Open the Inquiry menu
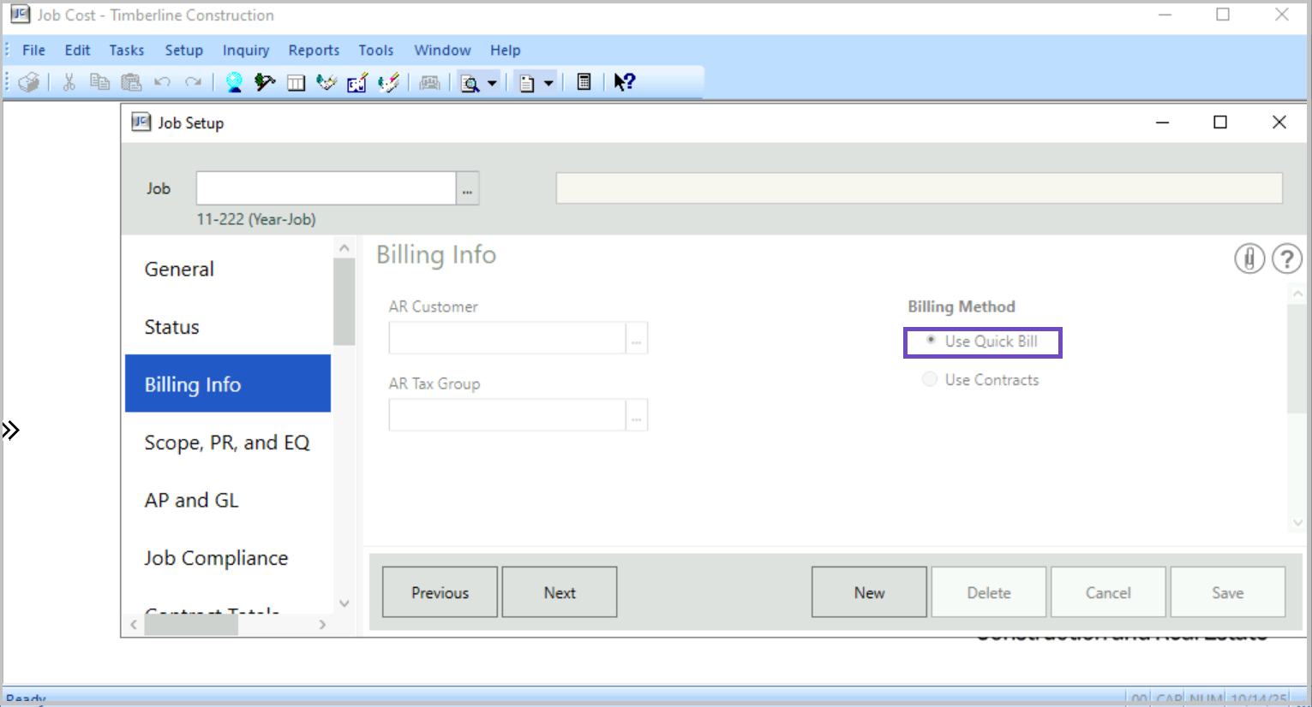 coord(245,50)
